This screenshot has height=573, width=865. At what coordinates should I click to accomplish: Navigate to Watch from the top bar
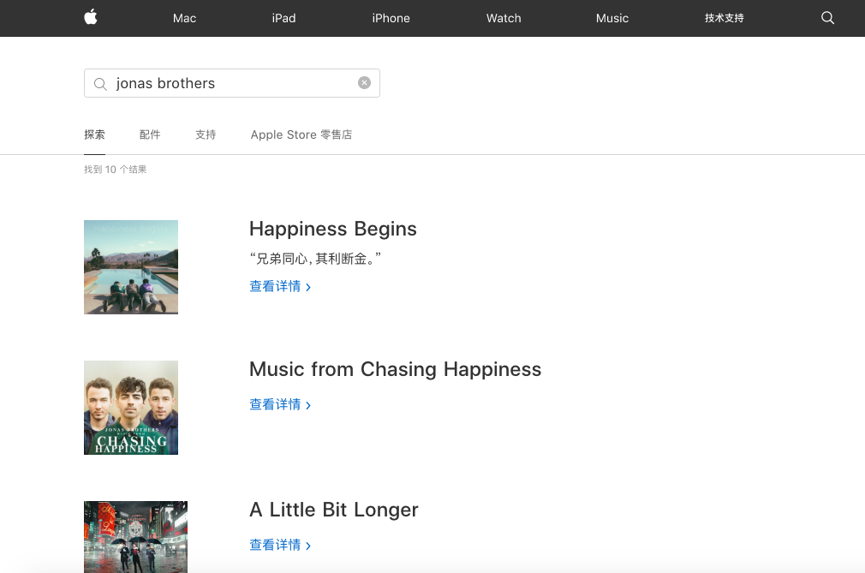pos(504,18)
